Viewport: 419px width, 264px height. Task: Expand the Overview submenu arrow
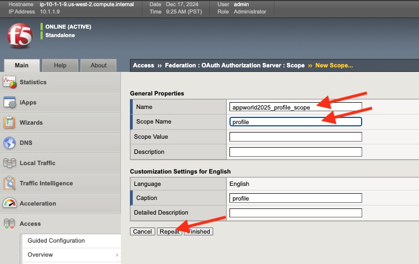pyautogui.click(x=117, y=255)
